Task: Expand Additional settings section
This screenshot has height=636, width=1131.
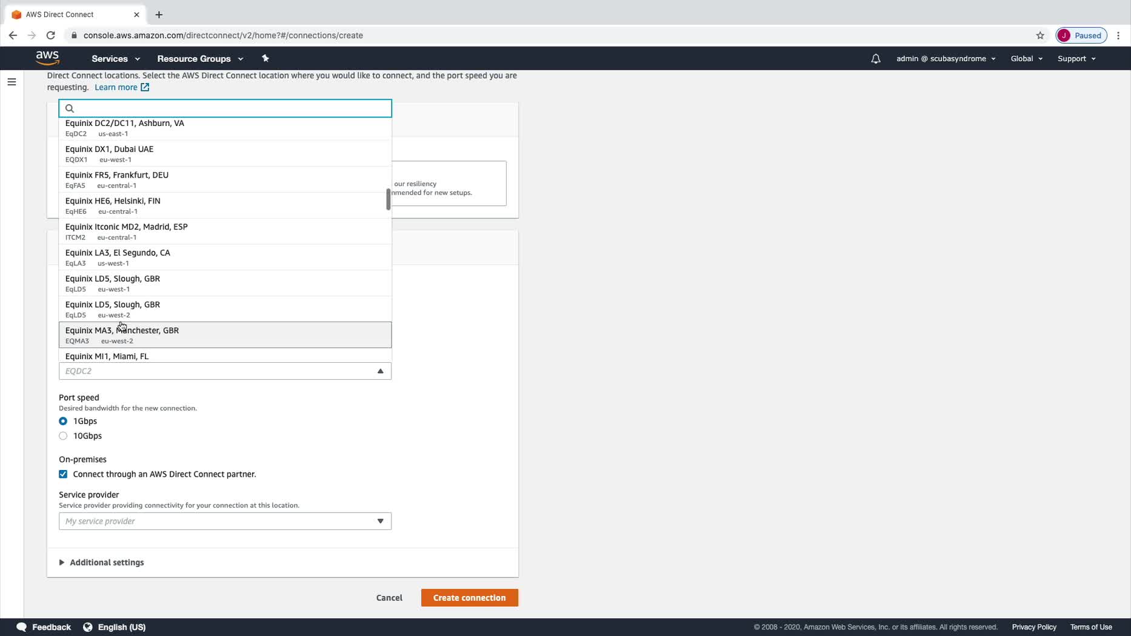Action: point(101,563)
